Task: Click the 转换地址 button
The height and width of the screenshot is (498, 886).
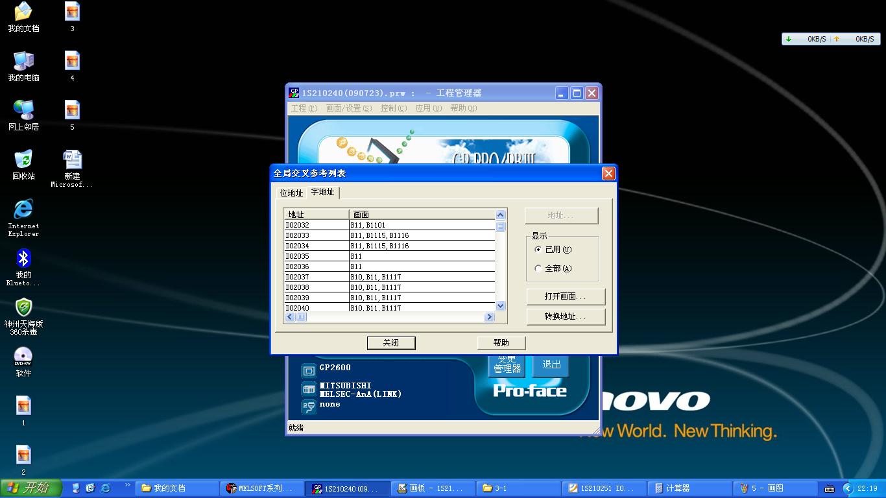Action: click(x=565, y=316)
